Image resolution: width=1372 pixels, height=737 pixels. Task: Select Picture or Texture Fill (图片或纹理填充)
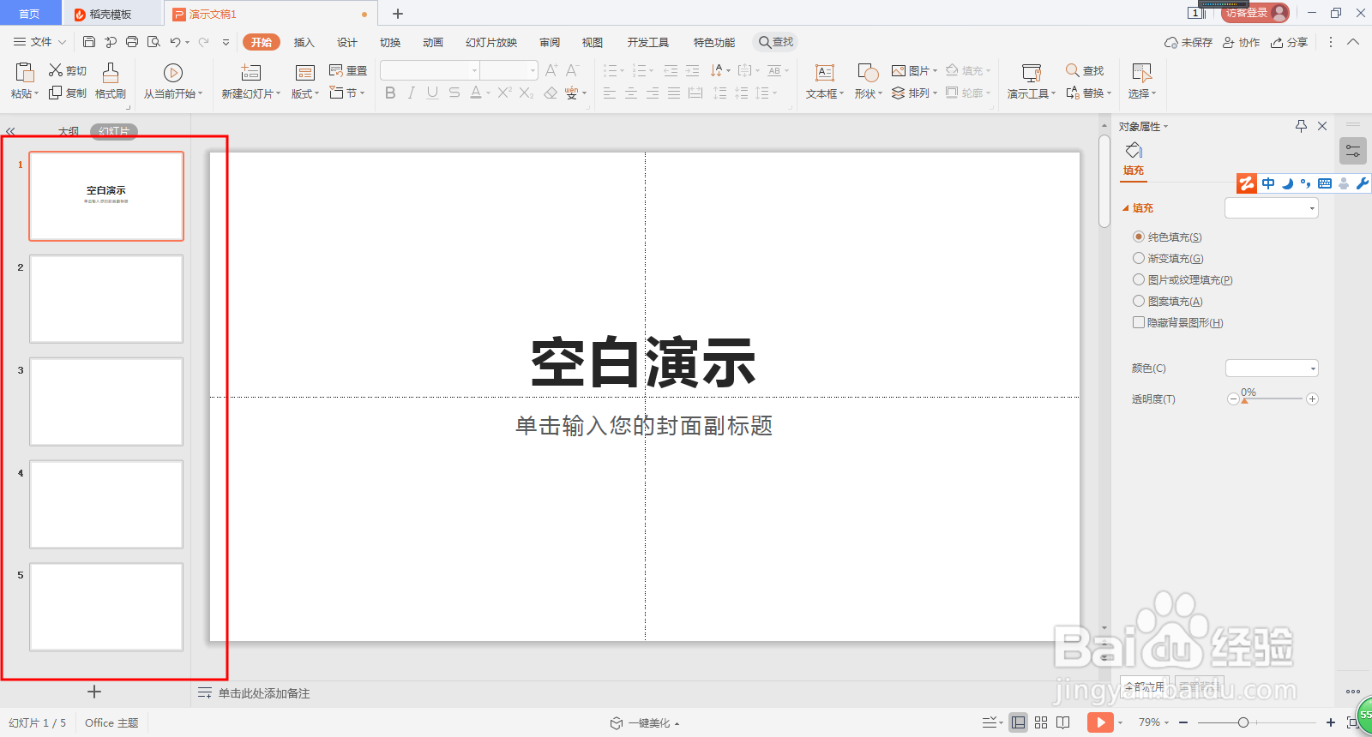[x=1139, y=279]
